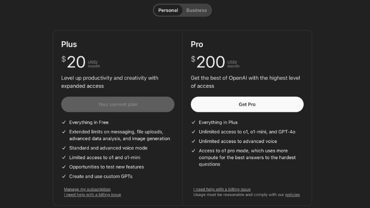The image size is (370, 208).
Task: Switch to the Business plans tab
Action: pos(197,10)
